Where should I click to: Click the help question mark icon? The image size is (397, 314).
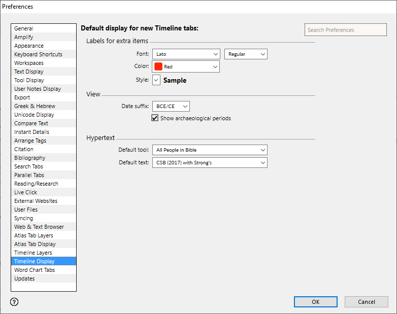14,302
